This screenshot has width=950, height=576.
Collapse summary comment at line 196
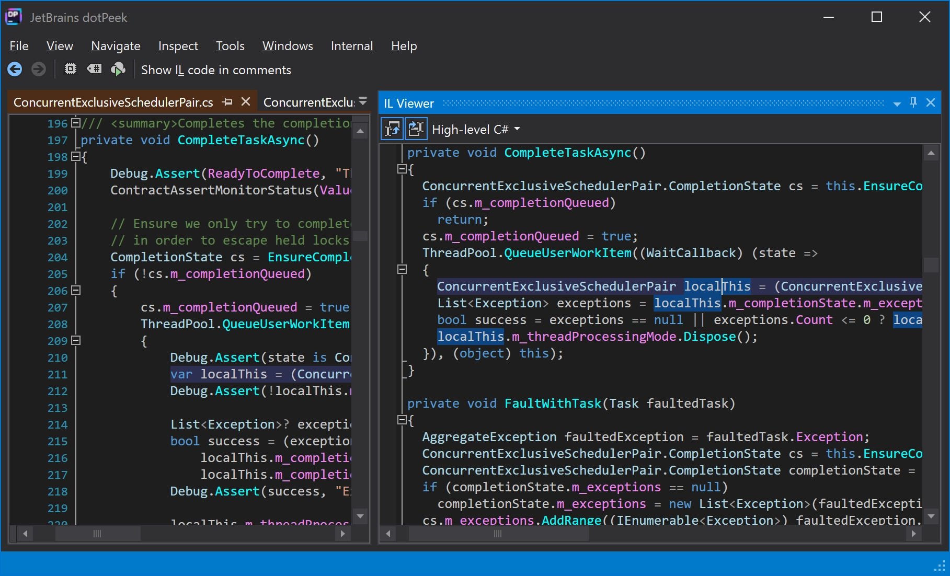(x=76, y=123)
